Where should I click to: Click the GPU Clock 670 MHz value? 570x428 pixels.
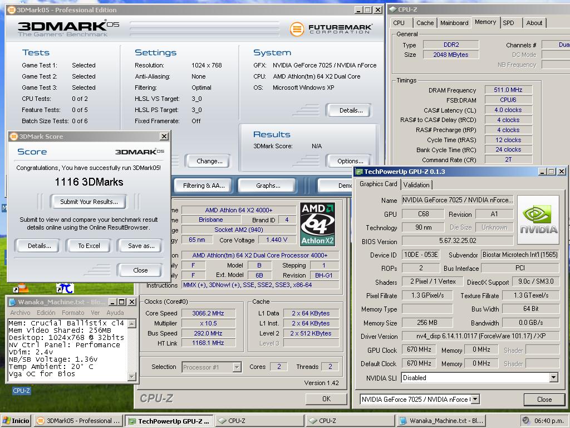coord(419,349)
